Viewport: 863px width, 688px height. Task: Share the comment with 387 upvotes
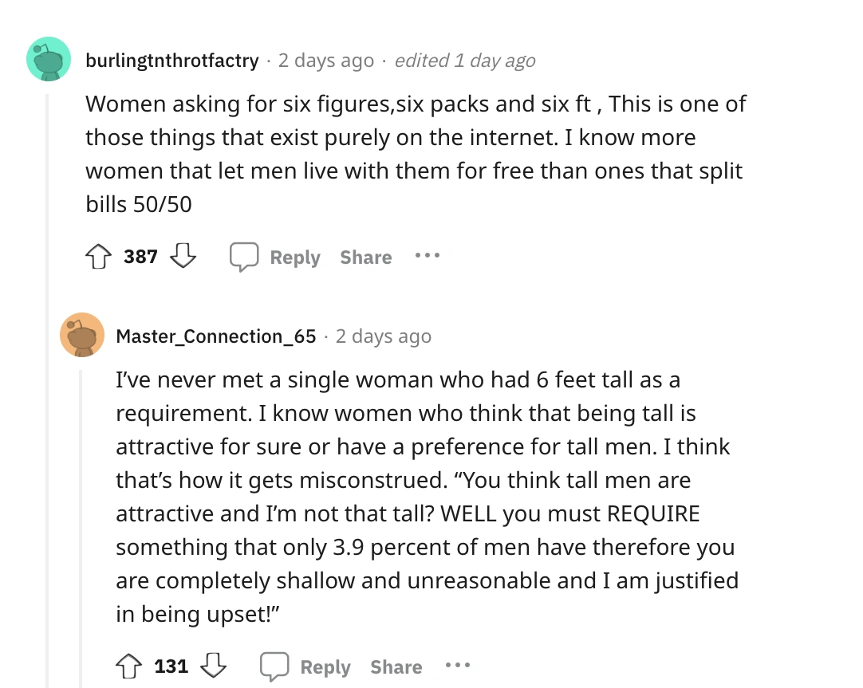pyautogui.click(x=366, y=257)
